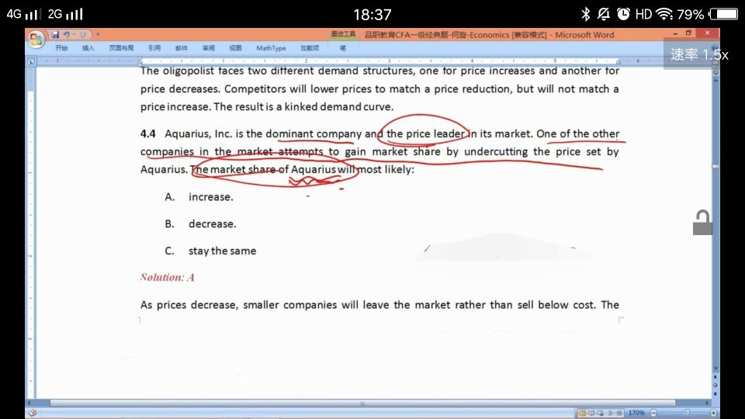Click the answer text 'stay the same'
Viewport: 745px width, 419px height.
[222, 251]
